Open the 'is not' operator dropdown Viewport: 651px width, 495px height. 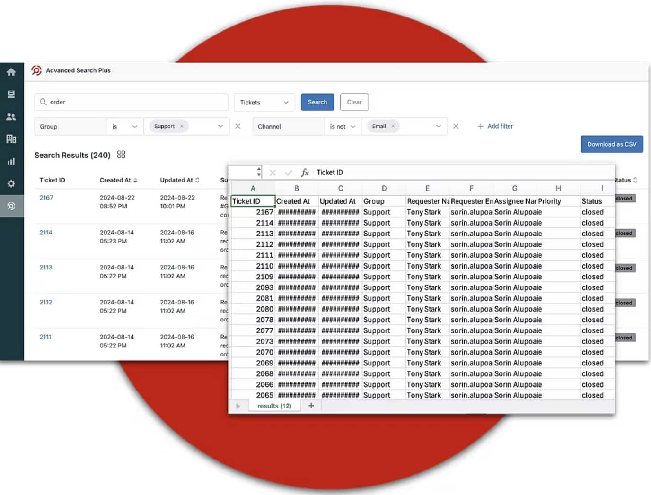343,127
